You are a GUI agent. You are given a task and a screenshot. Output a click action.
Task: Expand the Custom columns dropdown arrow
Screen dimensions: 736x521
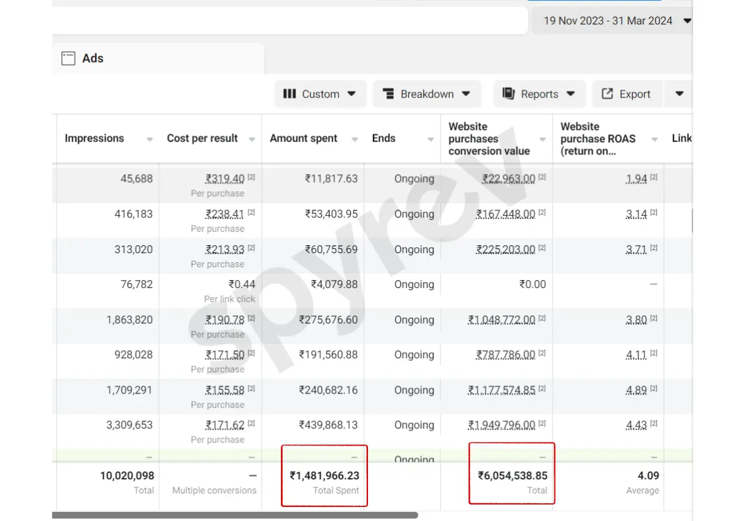[351, 94]
